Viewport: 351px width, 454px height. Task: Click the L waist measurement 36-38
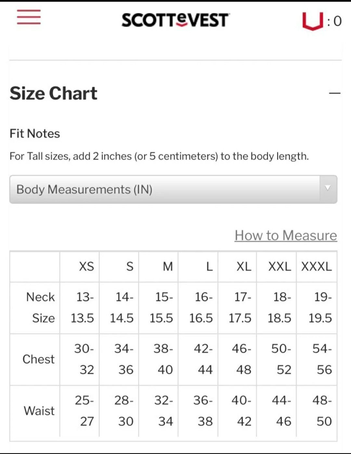point(203,411)
